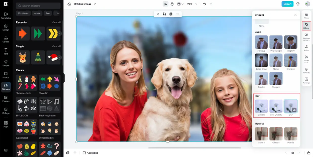Select the pointer selection tool
The width and height of the screenshot is (313, 157).
(x=165, y=4)
